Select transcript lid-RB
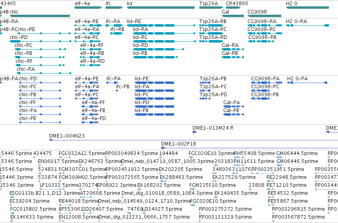The width and height of the screenshot is (338, 223). 155,57
